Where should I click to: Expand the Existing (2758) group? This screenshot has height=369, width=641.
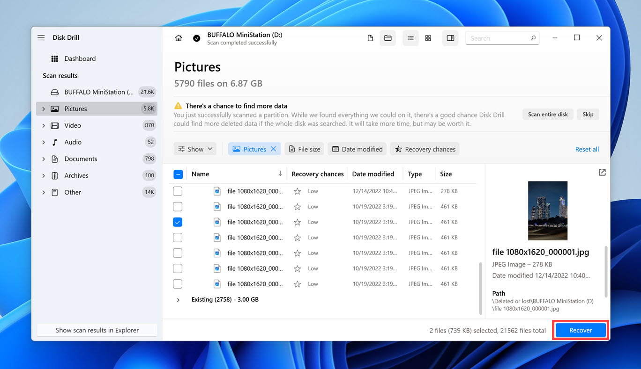click(178, 300)
